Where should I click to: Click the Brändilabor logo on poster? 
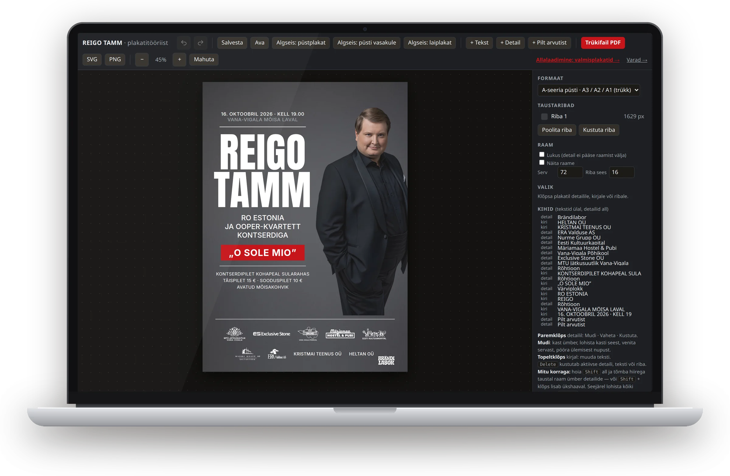click(x=386, y=360)
